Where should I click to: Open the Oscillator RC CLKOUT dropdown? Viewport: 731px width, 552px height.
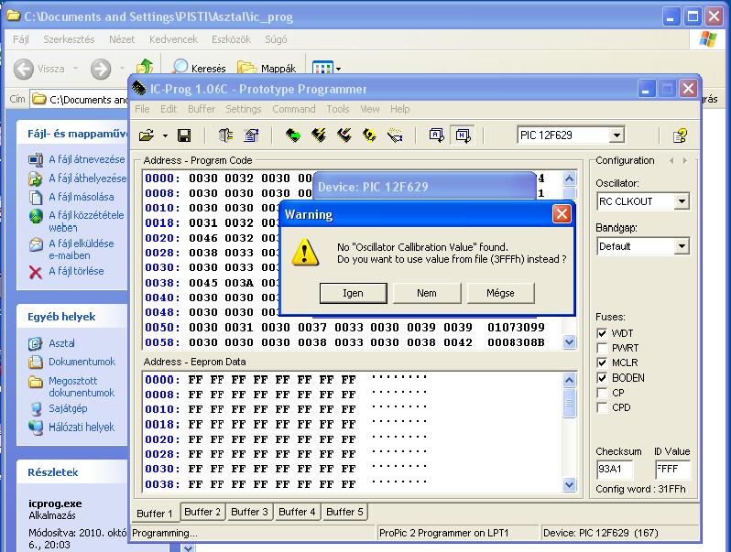click(x=682, y=201)
